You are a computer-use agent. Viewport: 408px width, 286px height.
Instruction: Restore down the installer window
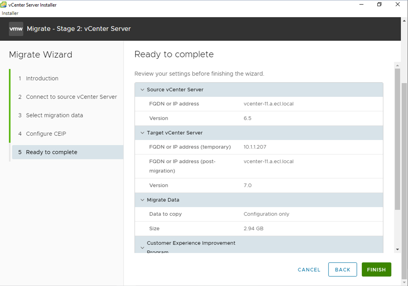tap(379, 5)
